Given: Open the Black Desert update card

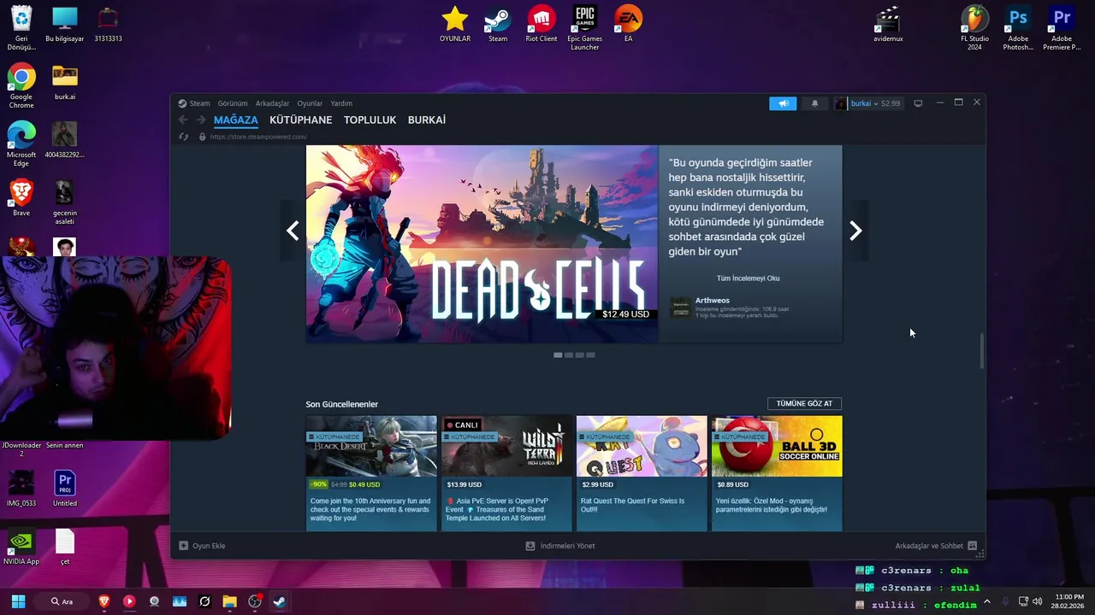Looking at the screenshot, I should coord(371,473).
